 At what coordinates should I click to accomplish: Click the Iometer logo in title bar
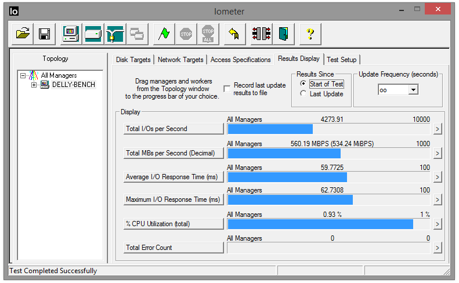point(14,11)
